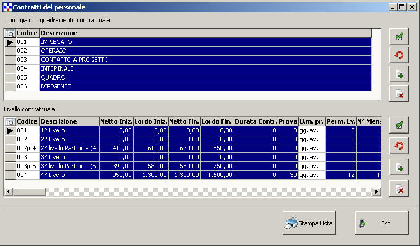This screenshot has width=420, height=246.
Task: Add new record icon beside Livello table
Action: click(x=399, y=167)
